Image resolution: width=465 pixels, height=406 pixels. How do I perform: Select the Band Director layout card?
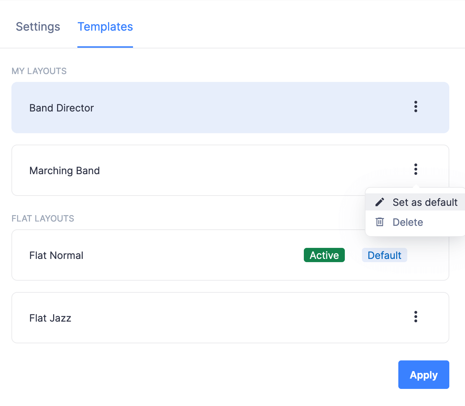[x=214, y=108]
